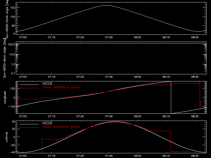211x158 pixels.
Task: Select the -20 tick on Latitude plot
Action: point(12,145)
